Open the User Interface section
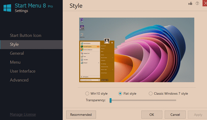207x120 pixels. (x=23, y=71)
